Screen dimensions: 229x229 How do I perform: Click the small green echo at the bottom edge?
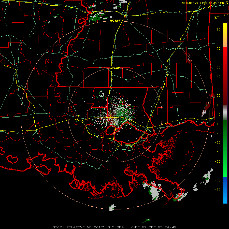[x=146, y=221]
